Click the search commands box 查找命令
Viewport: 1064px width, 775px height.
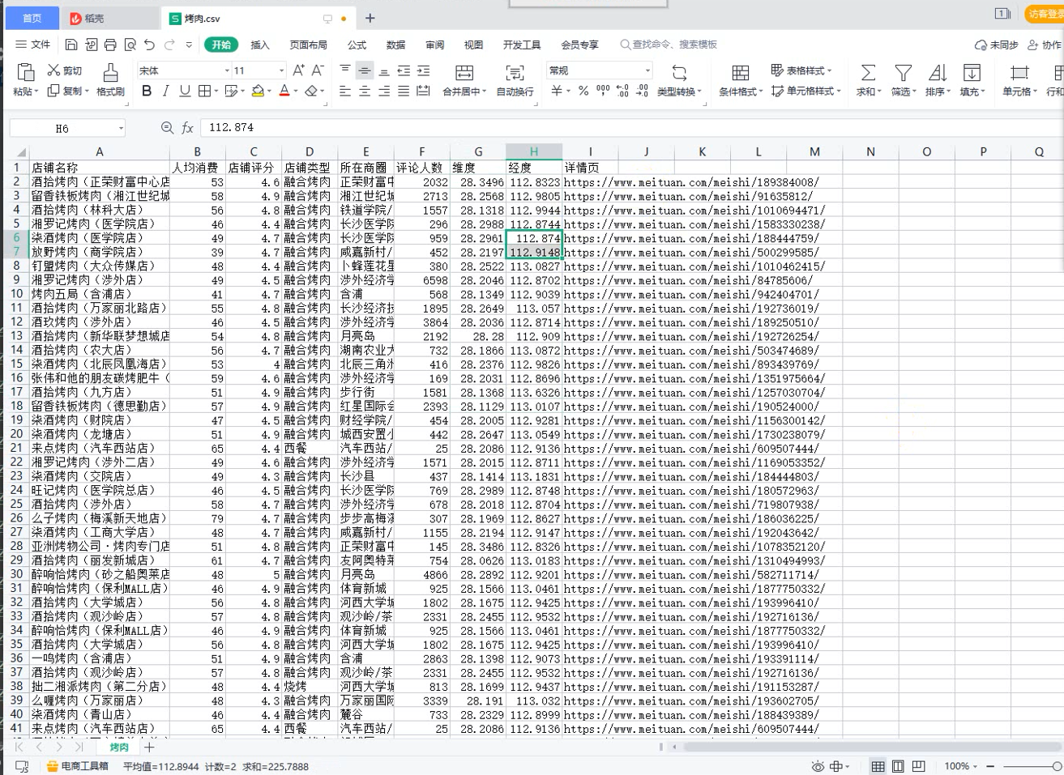(x=669, y=45)
